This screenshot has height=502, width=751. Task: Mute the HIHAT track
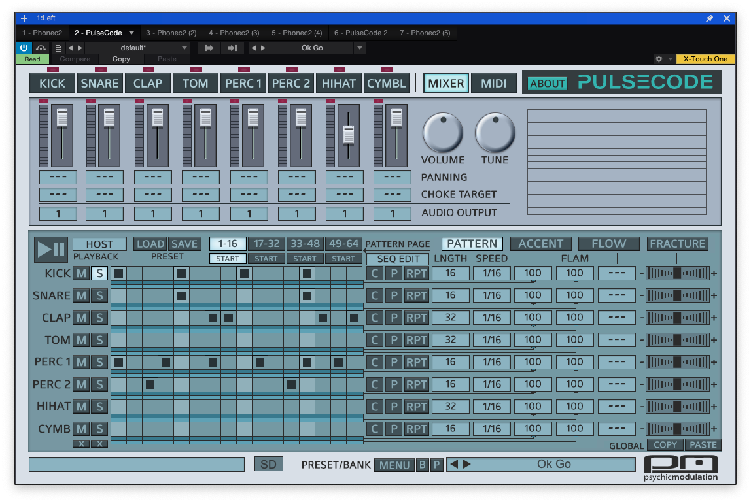[81, 407]
